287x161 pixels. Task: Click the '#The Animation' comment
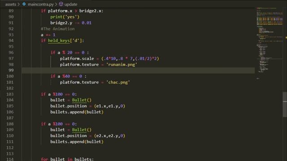coord(58,29)
